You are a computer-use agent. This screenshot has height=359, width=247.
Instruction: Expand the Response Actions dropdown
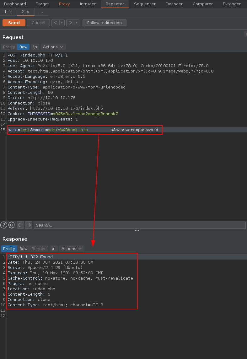point(72,249)
